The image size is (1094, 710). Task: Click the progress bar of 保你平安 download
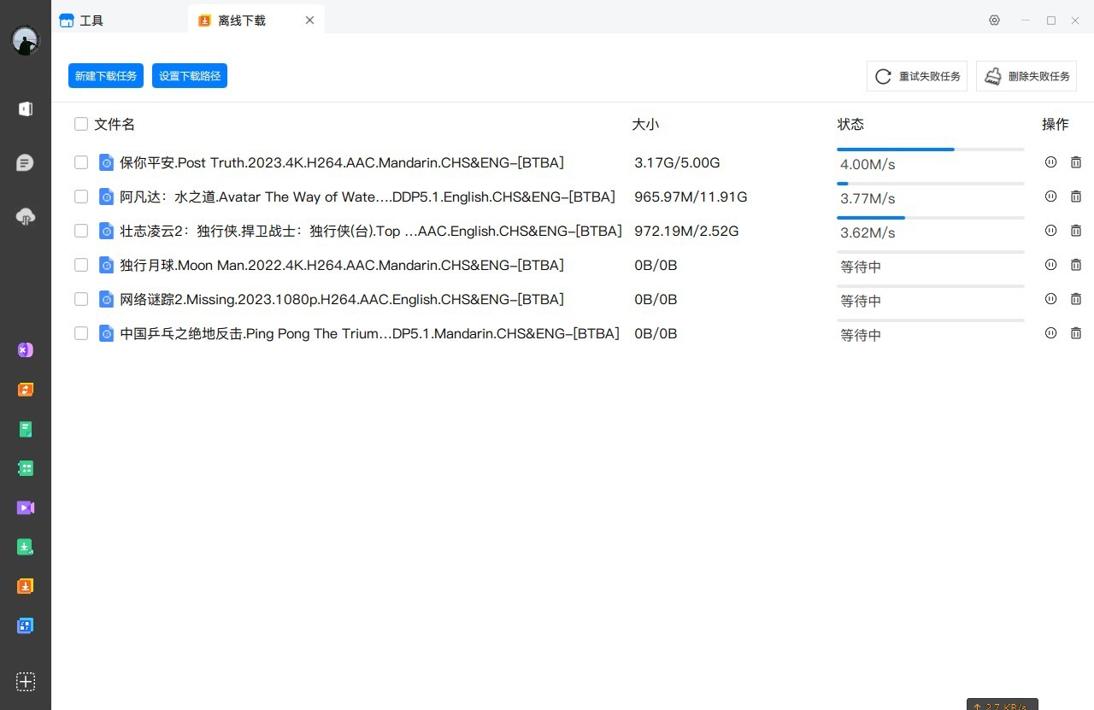pos(930,150)
